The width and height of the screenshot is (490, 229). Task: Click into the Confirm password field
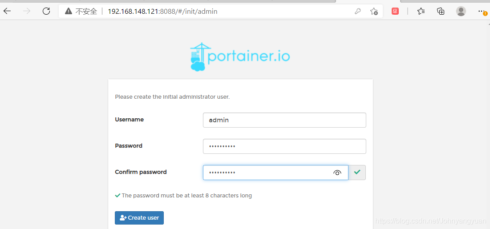pyautogui.click(x=275, y=173)
